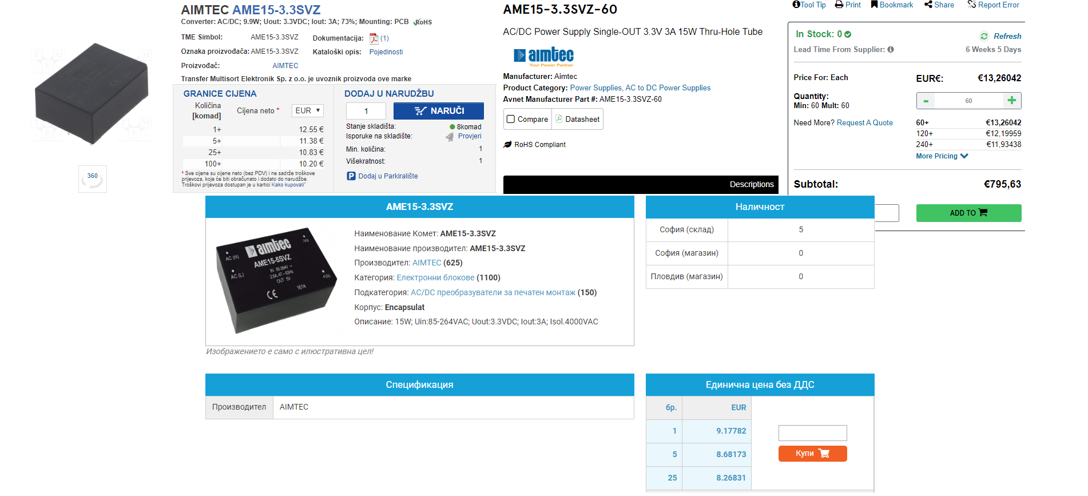The height and width of the screenshot is (496, 1088).
Task: Open the Pojedinosti link
Action: coord(386,52)
